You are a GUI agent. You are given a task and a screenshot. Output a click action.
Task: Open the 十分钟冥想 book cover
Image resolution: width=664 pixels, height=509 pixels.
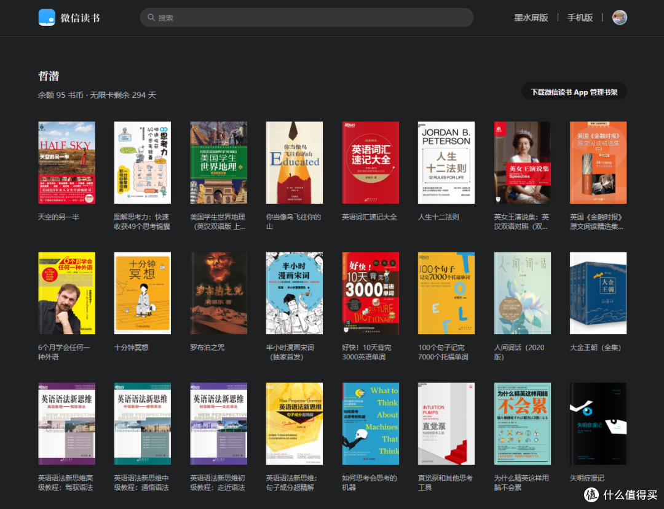[142, 294]
